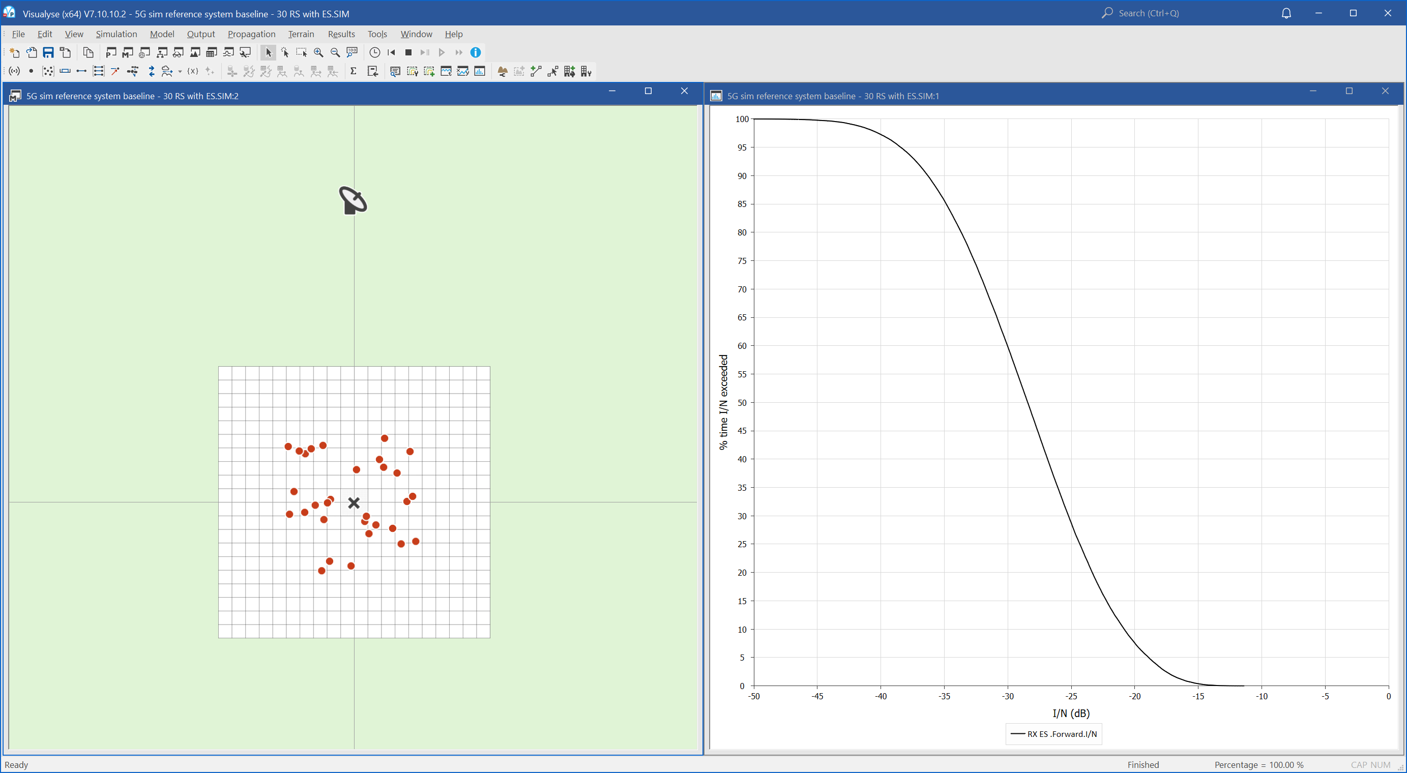Open a new Mercator view window (M icon)
Image resolution: width=1407 pixels, height=773 pixels.
point(128,52)
